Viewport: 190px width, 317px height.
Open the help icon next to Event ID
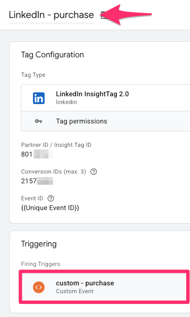coord(51,198)
